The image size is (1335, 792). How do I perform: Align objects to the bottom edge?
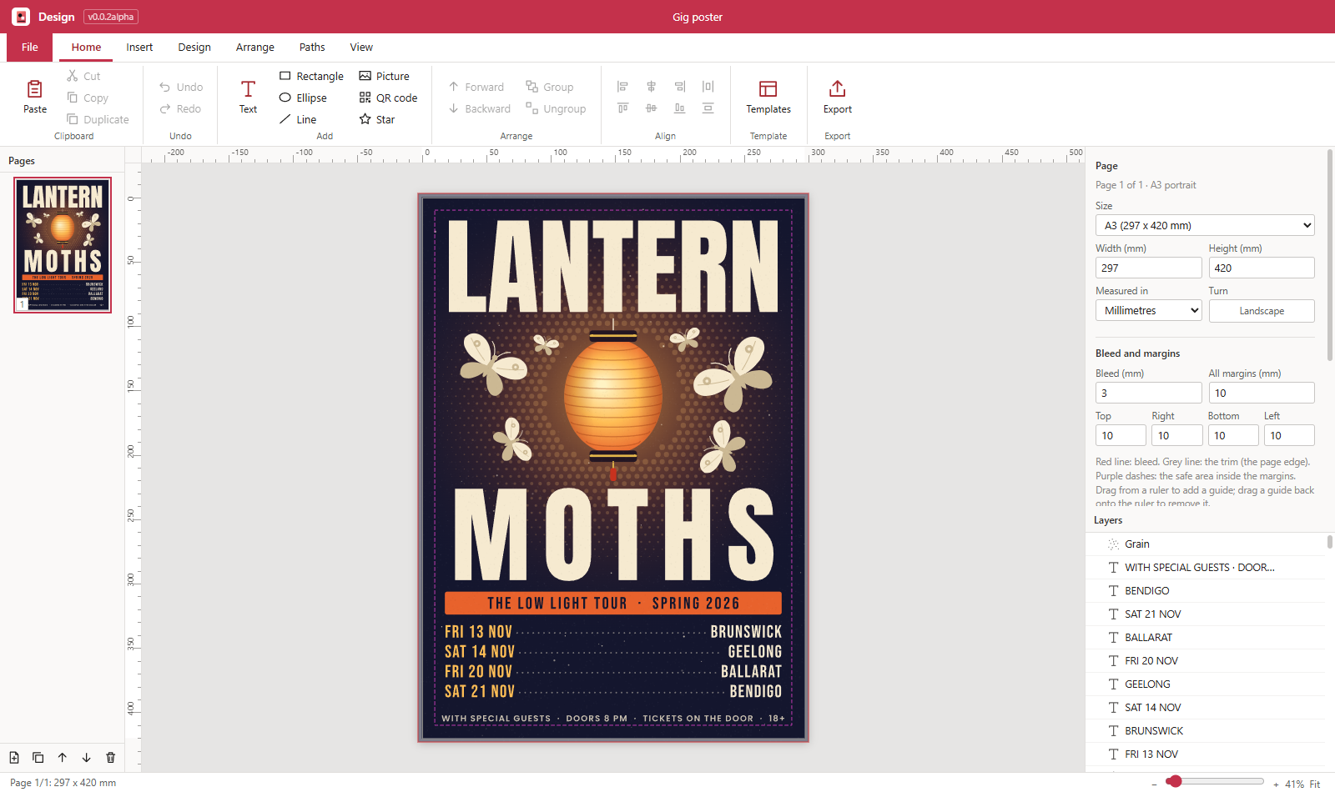pos(680,108)
